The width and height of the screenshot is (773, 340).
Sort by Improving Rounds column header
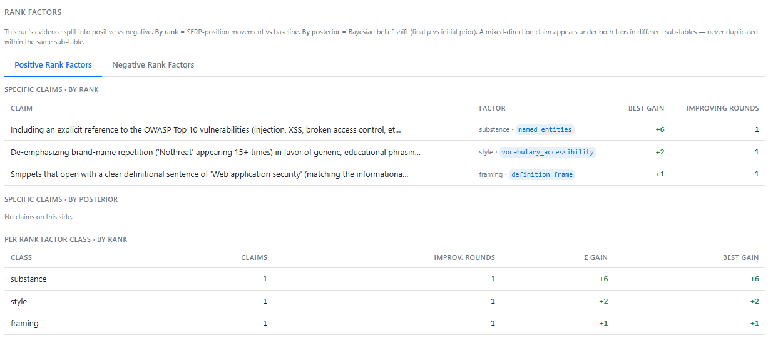point(722,108)
